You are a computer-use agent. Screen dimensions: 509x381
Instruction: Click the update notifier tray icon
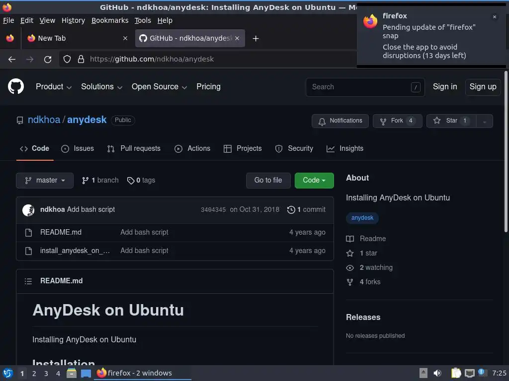(482, 373)
